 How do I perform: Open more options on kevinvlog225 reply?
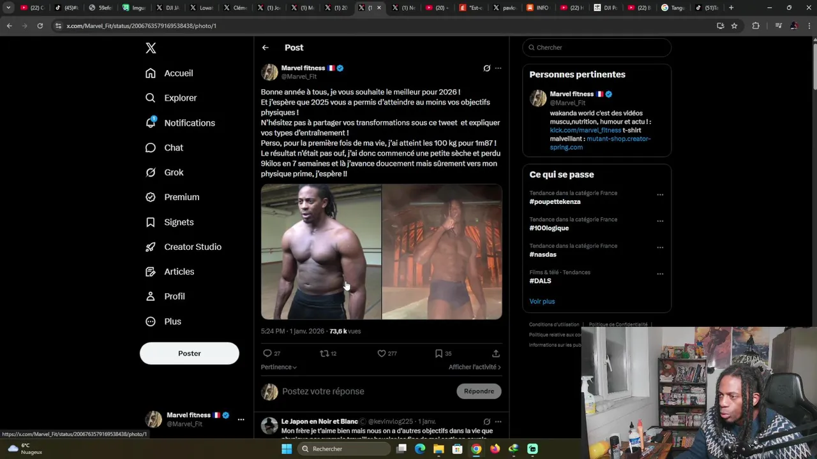coord(498,422)
